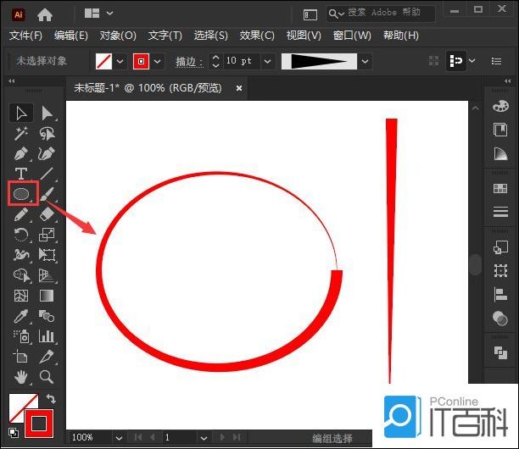
Task: Pick the Line Segment tool
Action: [47, 174]
